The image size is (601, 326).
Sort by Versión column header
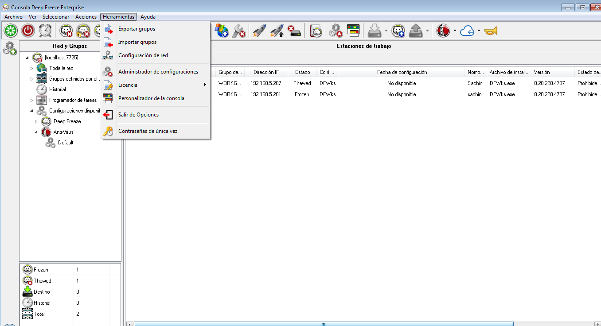(552, 72)
